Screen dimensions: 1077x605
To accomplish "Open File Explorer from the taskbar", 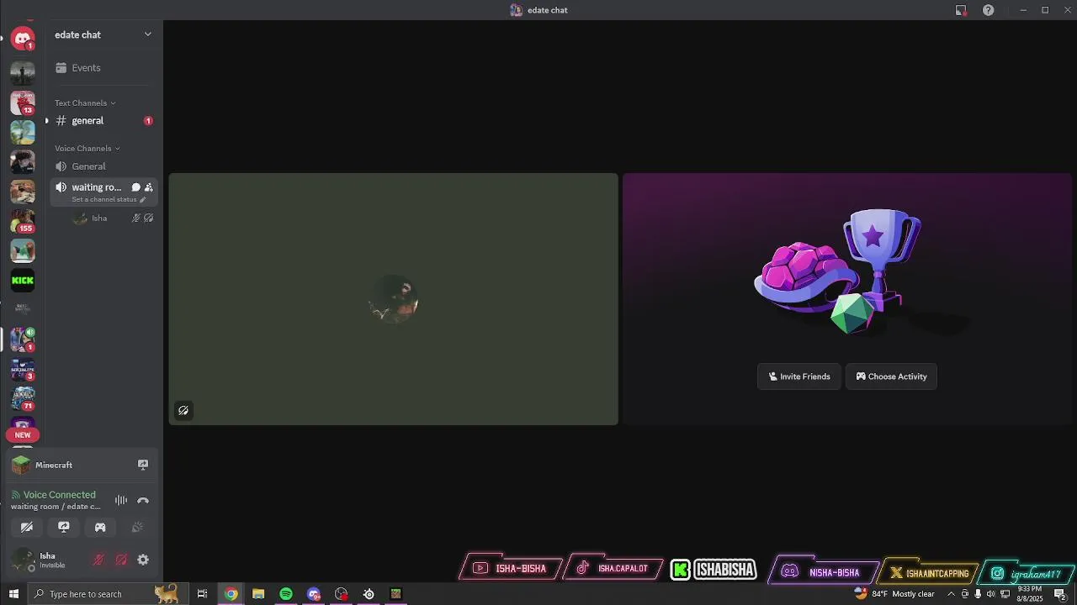I will pos(258,594).
